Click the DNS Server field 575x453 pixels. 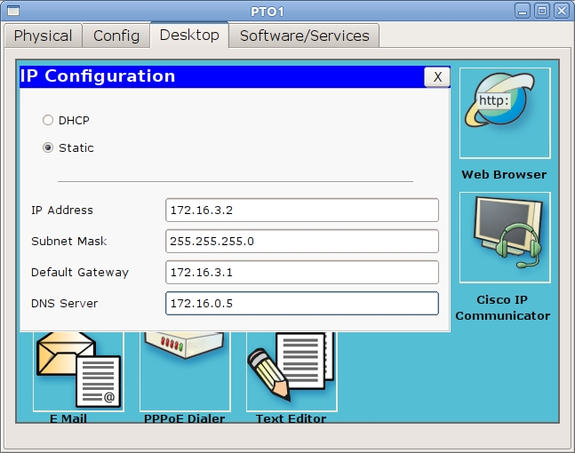(x=301, y=304)
